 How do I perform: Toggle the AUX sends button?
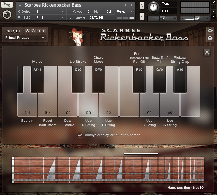(x=214, y=12)
